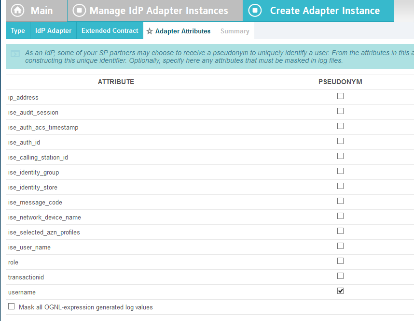The width and height of the screenshot is (414, 321).
Task: Tick pseudonym checkbox for ise_auth_acs_timestamp
Action: coord(340,126)
